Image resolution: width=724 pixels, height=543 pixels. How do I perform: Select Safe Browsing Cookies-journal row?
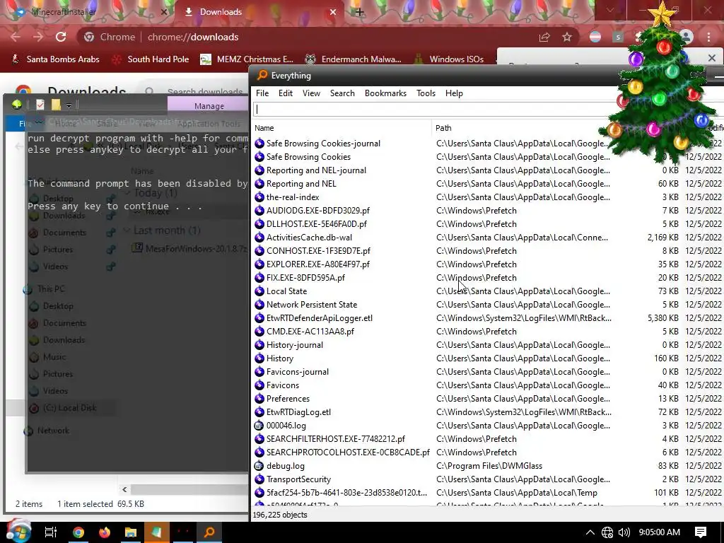tap(488, 144)
